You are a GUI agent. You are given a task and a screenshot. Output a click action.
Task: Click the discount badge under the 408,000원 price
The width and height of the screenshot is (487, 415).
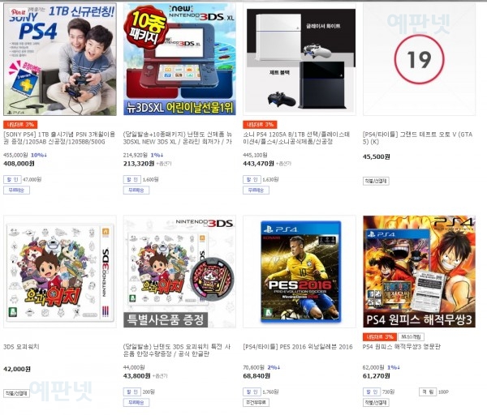12,179
